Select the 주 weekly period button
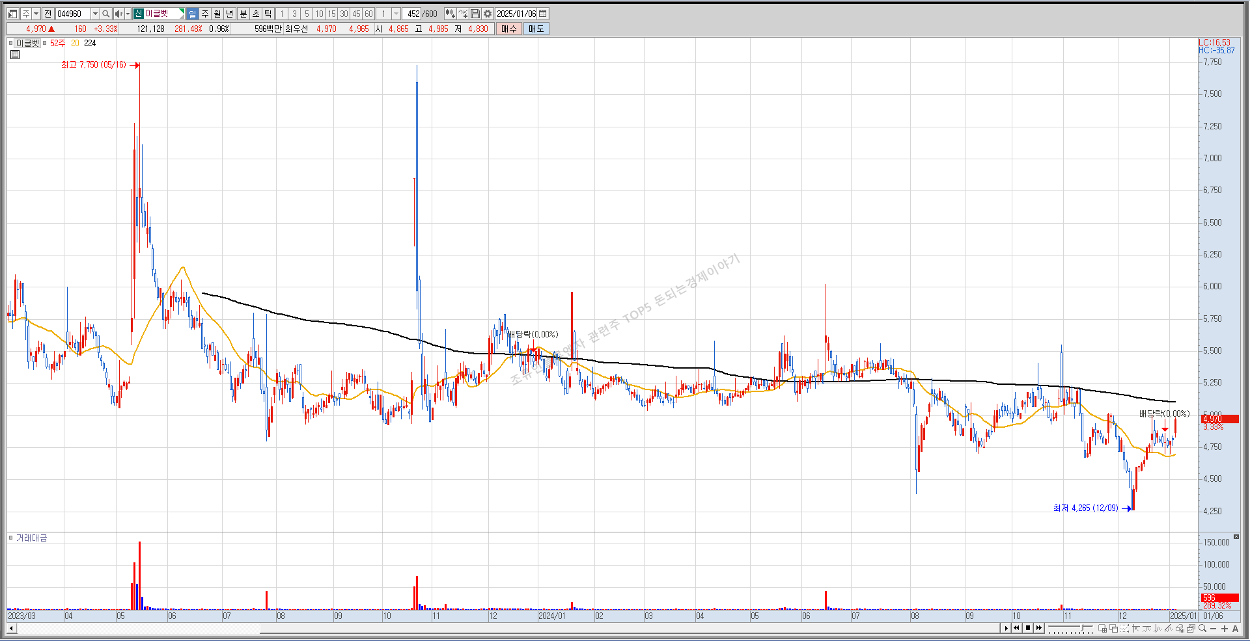1250x641 pixels. pos(204,14)
